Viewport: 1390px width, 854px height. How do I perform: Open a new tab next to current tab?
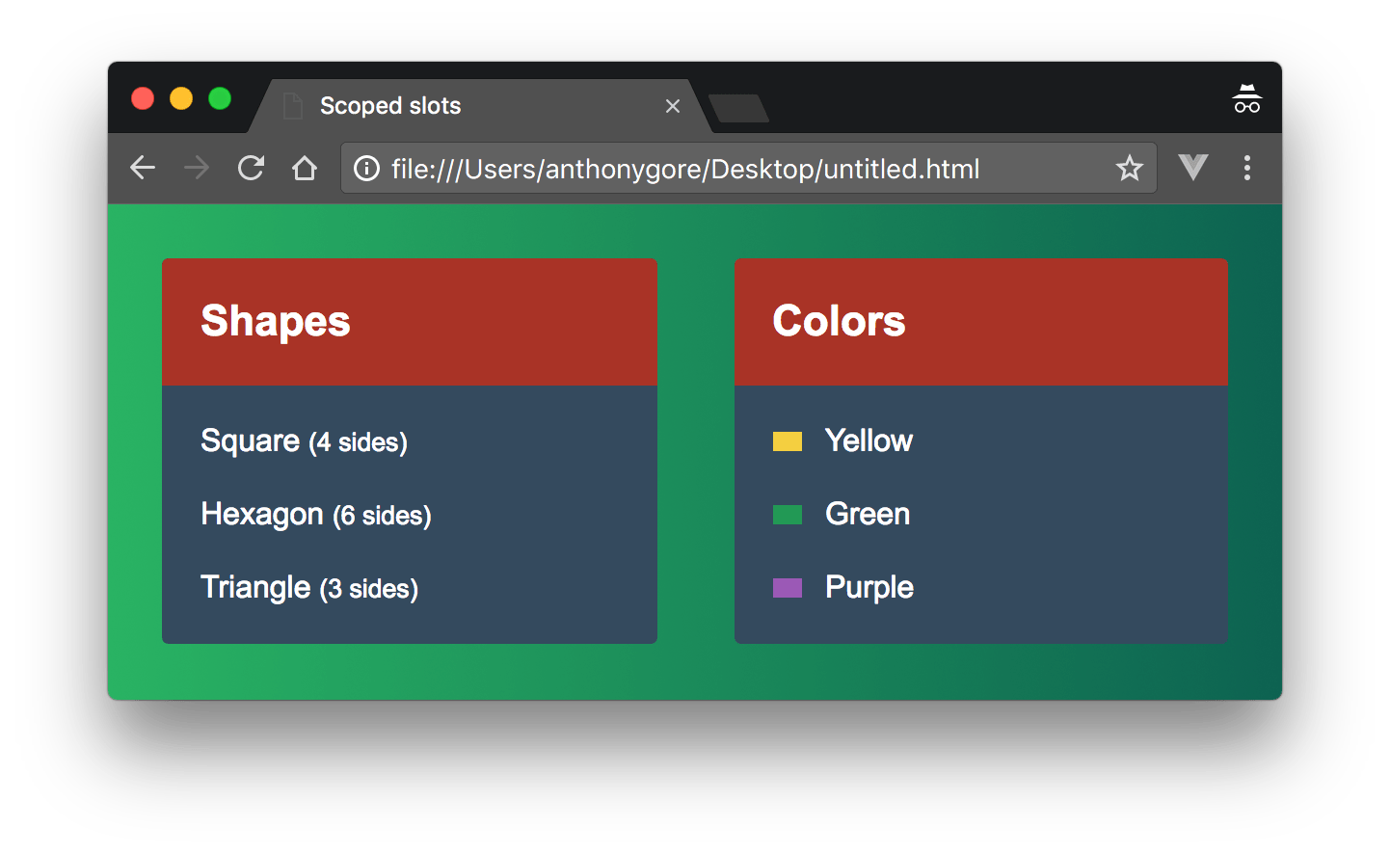point(737,108)
